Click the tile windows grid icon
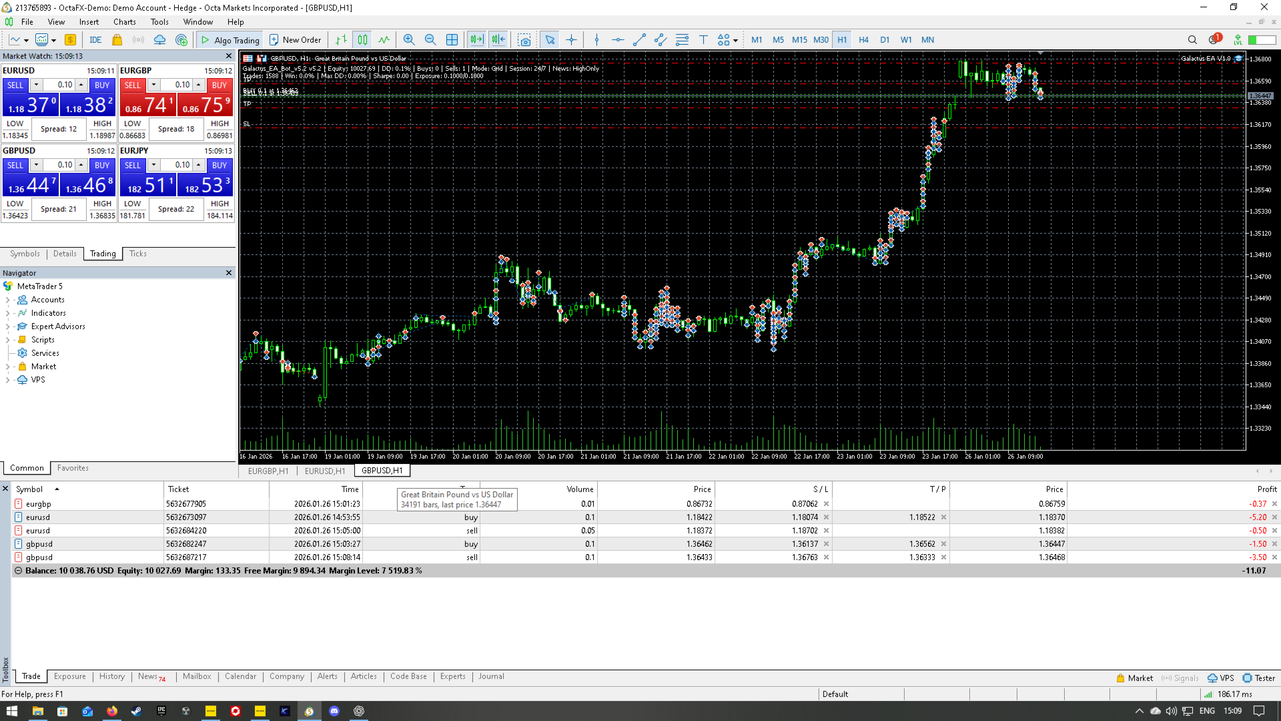Screen dimensions: 1281x721 (452, 40)
